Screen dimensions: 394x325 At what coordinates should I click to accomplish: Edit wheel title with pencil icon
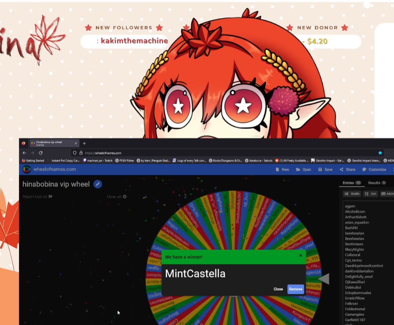point(98,184)
